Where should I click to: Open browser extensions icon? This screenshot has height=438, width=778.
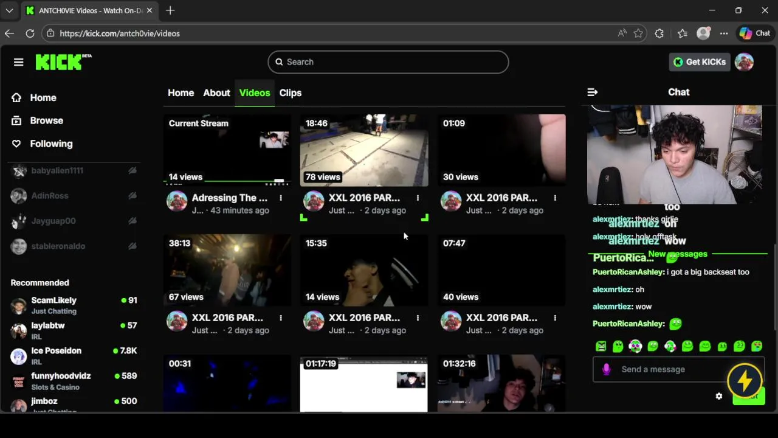tap(659, 33)
